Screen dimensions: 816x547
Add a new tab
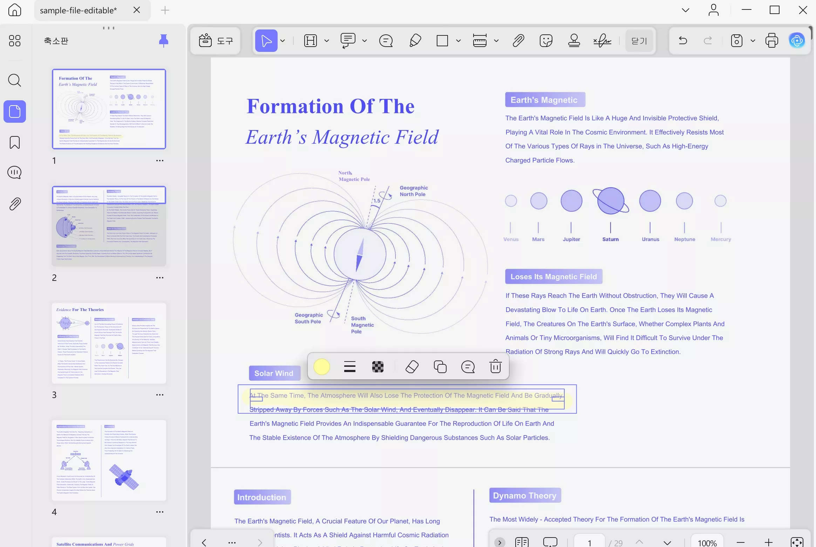[x=165, y=10]
